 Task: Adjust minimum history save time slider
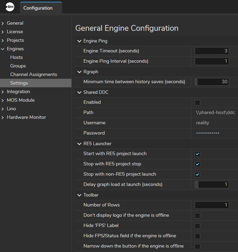212,82
